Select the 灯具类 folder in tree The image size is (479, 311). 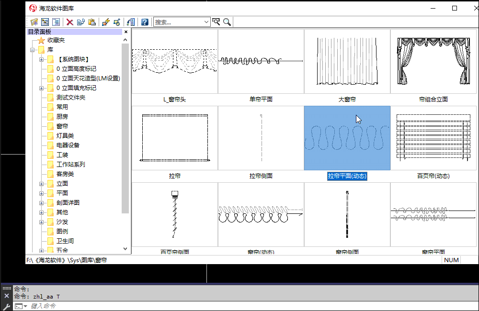pyautogui.click(x=65, y=136)
